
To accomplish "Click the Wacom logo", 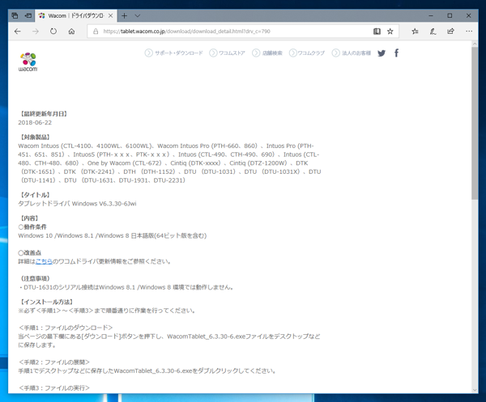I will coord(28,62).
